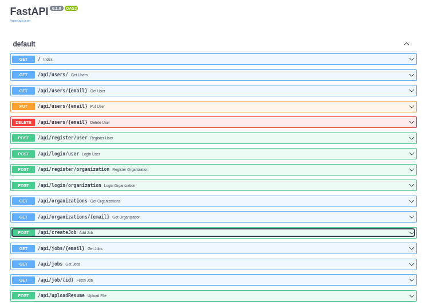Click the FastAPI title
The image size is (430, 308).
[29, 11]
